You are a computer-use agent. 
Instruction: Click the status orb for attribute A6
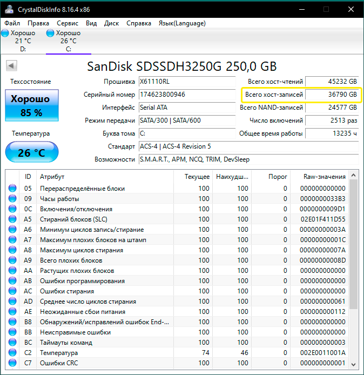(x=12, y=229)
